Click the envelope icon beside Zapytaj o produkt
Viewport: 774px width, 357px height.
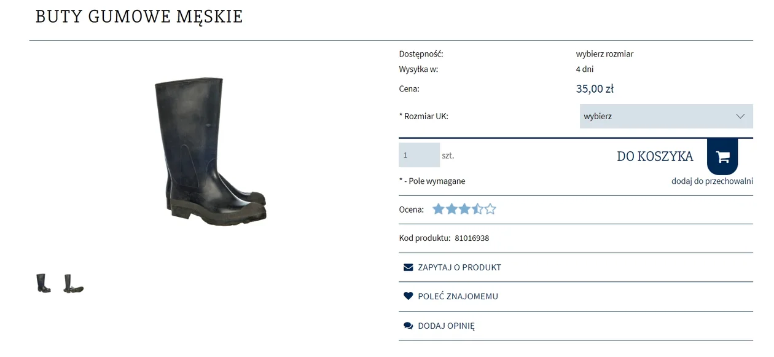[x=408, y=267]
